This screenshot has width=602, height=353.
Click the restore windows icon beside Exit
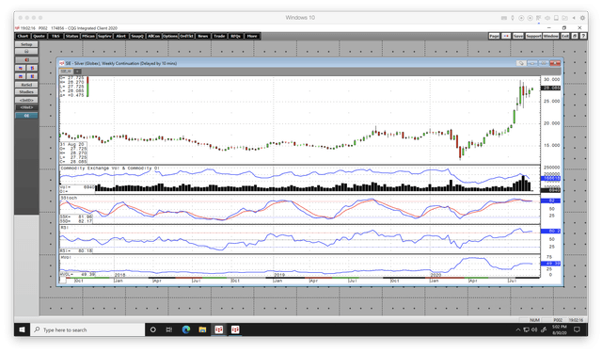(x=575, y=36)
